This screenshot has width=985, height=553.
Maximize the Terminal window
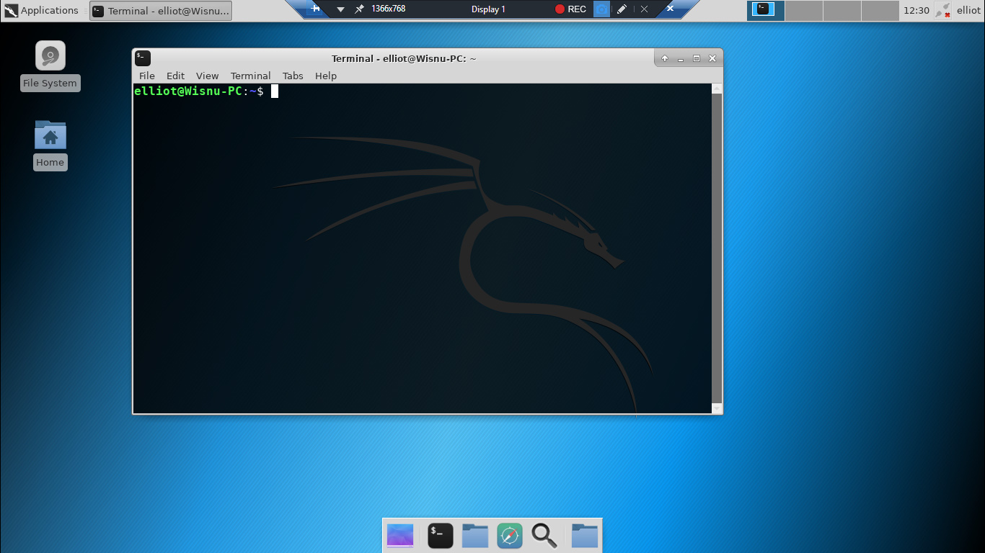697,58
